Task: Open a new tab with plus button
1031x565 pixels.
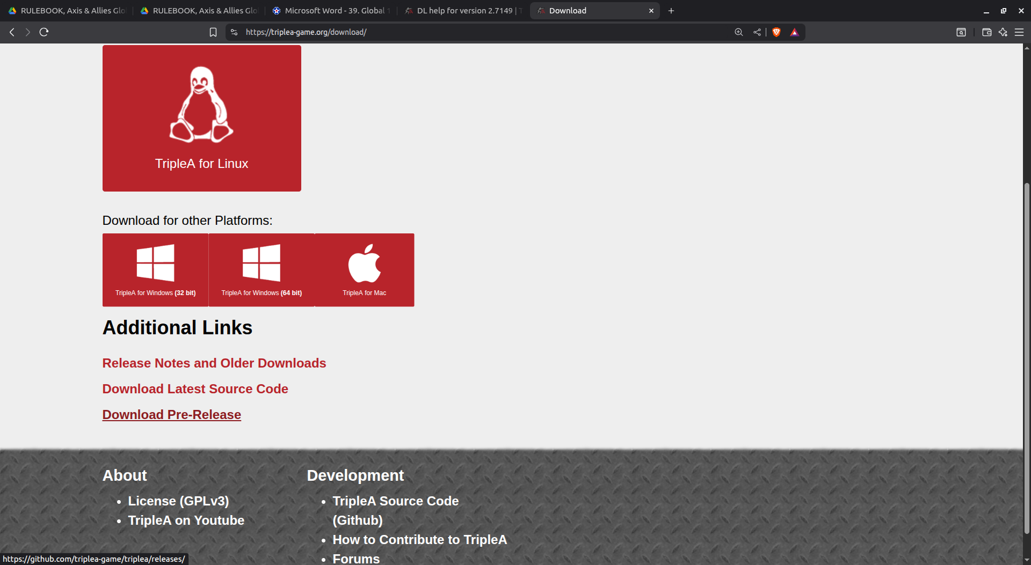Action: coord(671,11)
